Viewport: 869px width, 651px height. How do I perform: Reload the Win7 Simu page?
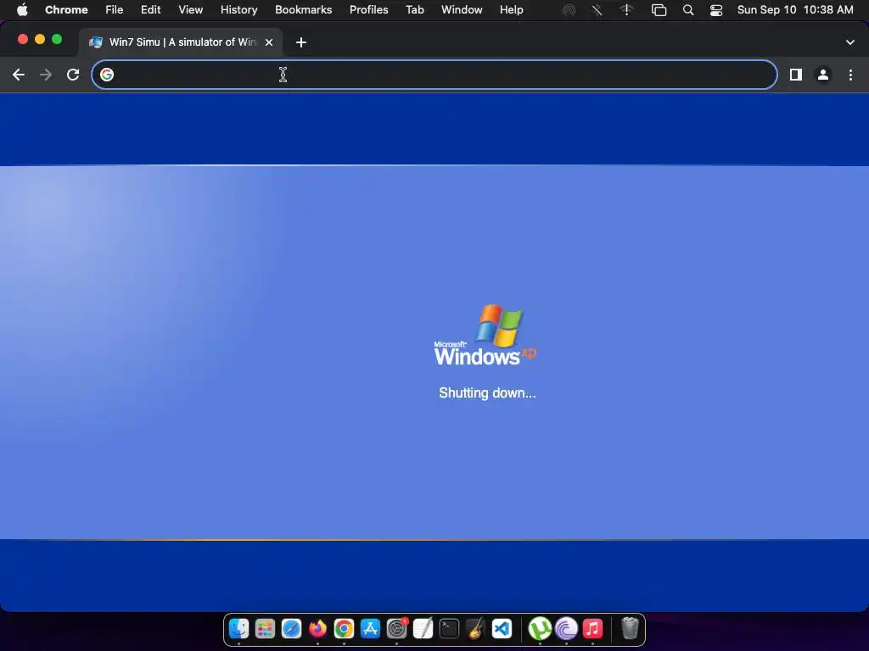click(73, 75)
